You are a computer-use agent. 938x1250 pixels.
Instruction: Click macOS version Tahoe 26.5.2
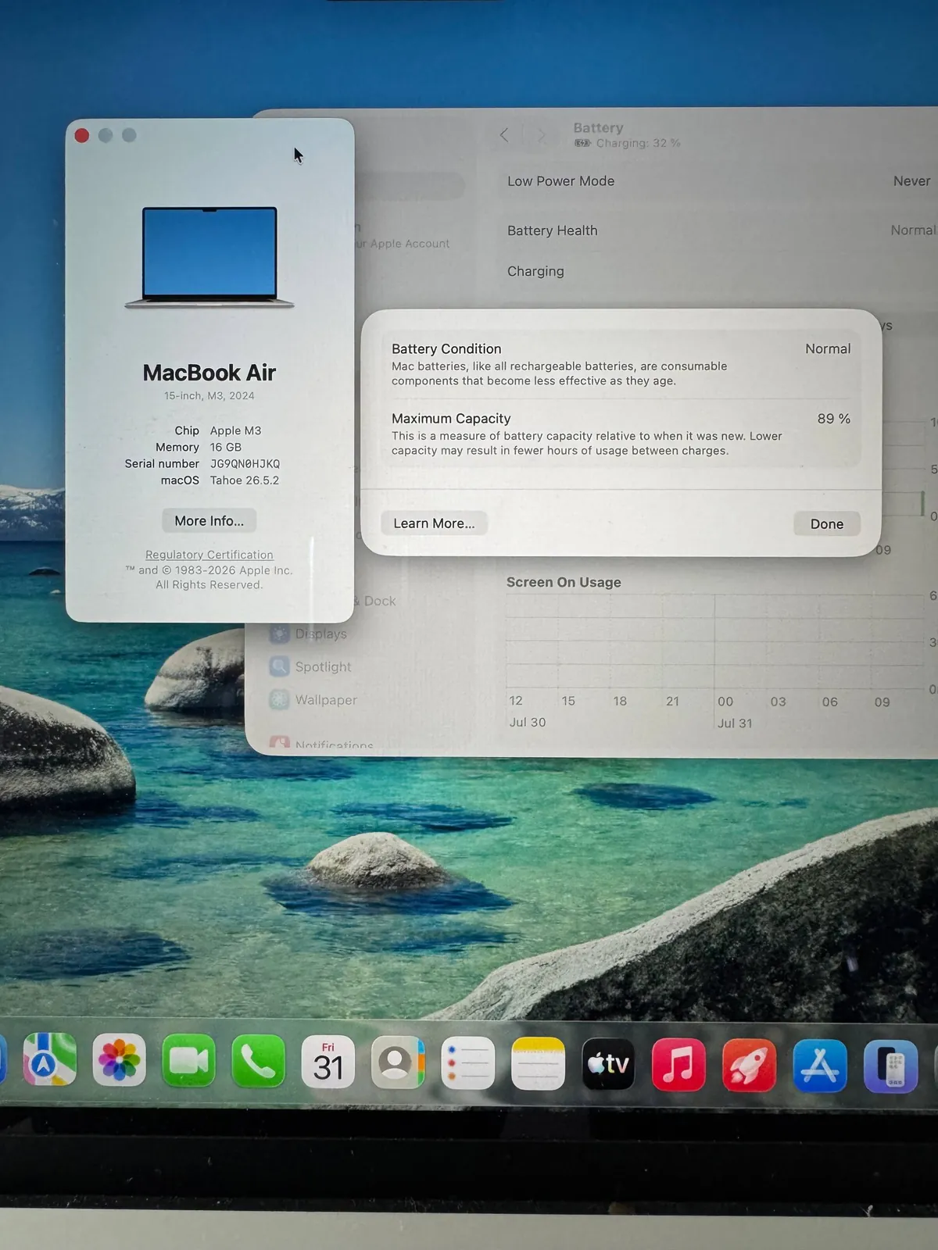tap(245, 480)
